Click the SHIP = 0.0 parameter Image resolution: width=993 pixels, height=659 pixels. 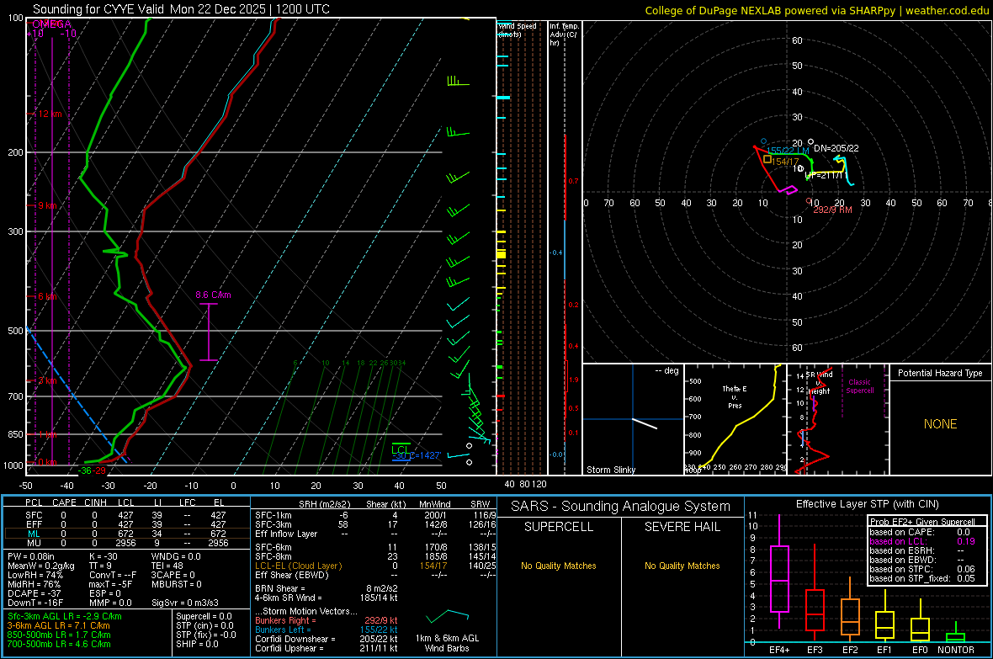pyautogui.click(x=197, y=644)
